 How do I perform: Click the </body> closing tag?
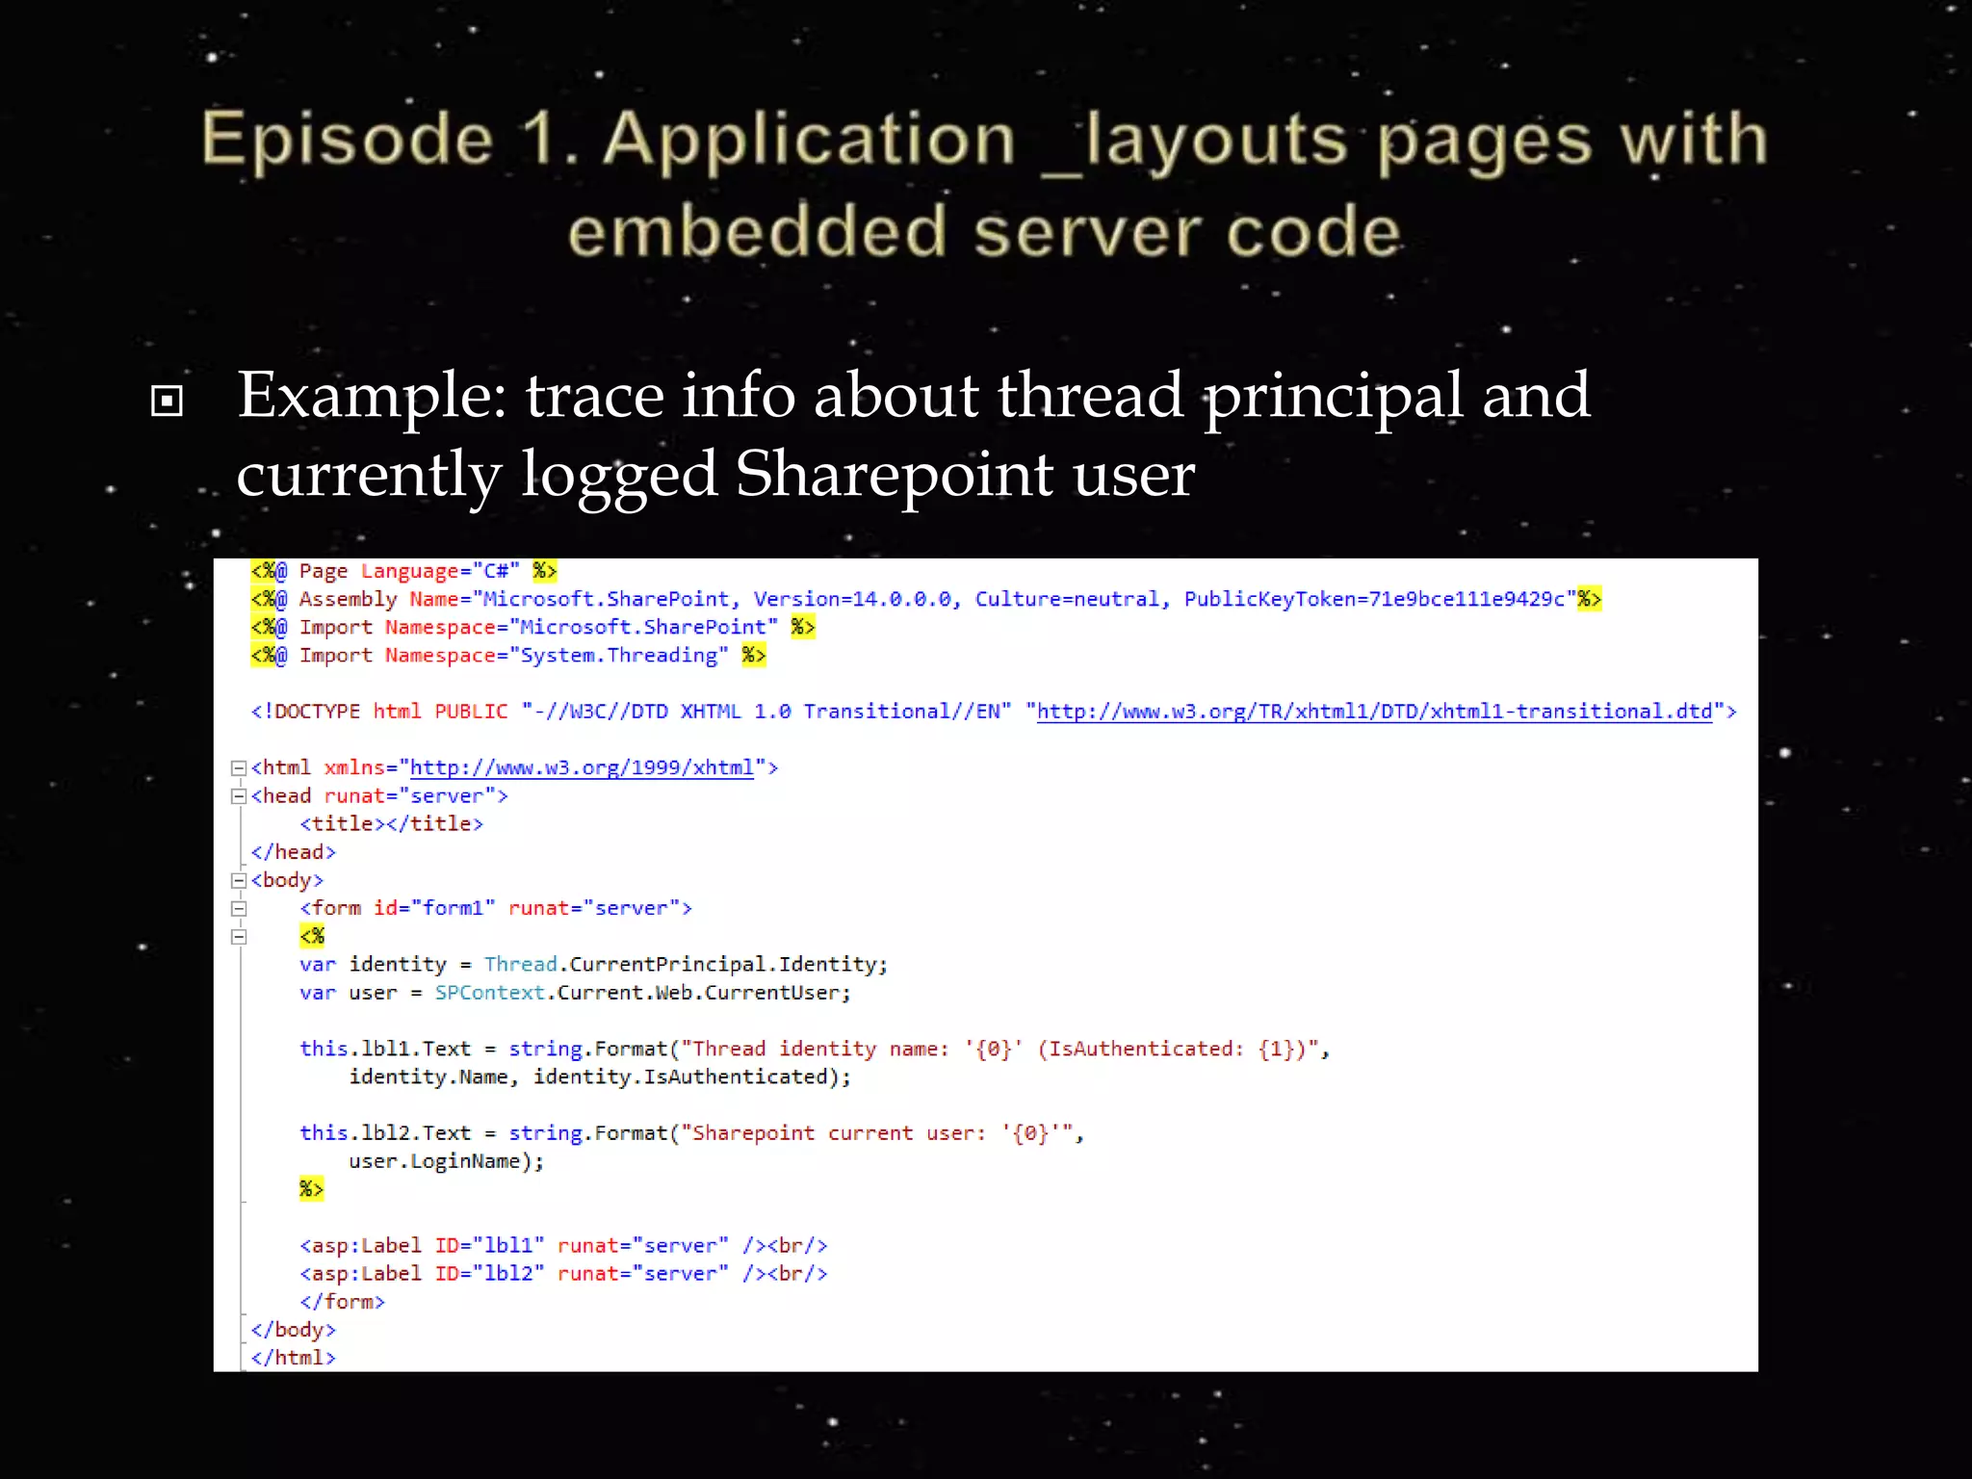[x=293, y=1330]
